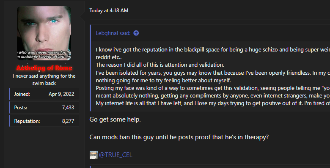Click the Joined label in the user stats
Screen dimensions: 330x168
[22, 94]
